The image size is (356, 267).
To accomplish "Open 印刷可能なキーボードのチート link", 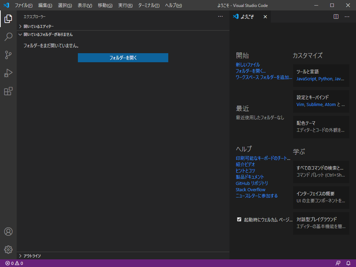I will click(263, 158).
